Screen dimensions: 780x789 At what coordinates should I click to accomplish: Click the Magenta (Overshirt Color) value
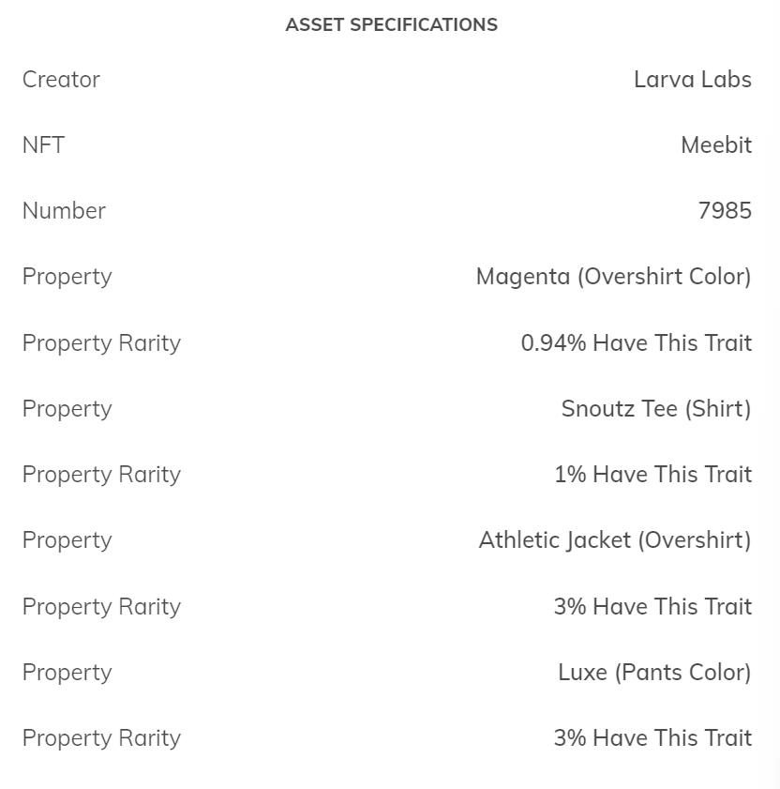(x=613, y=277)
